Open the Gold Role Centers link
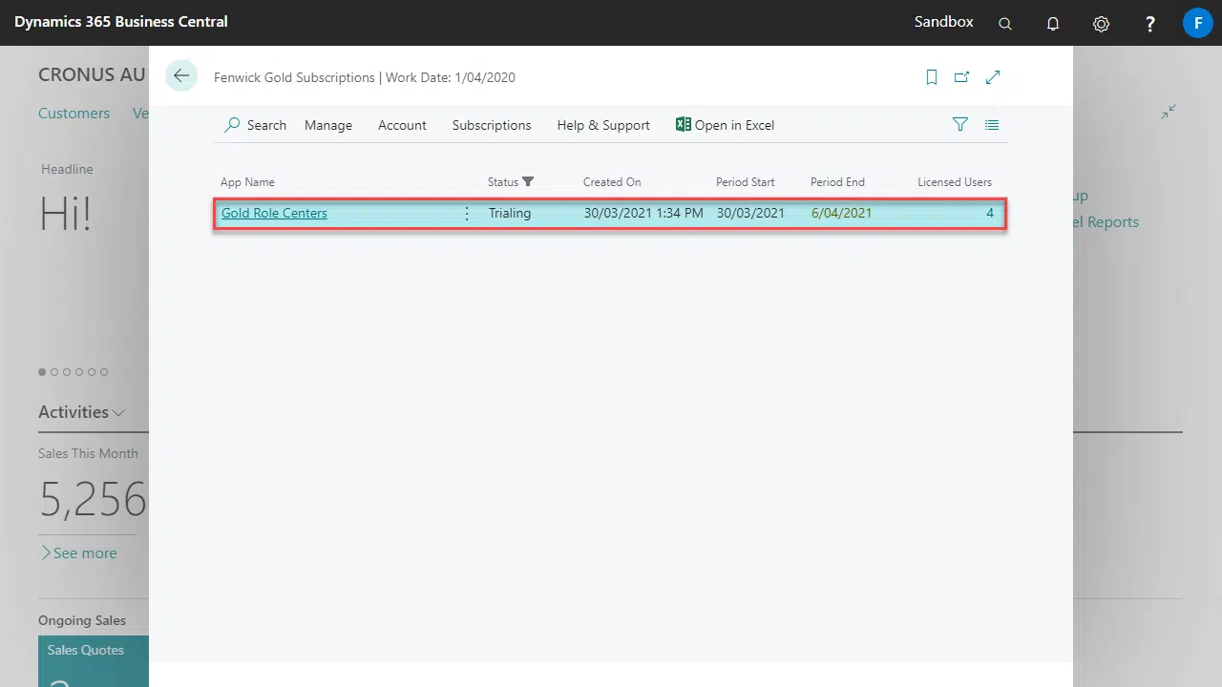The height and width of the screenshot is (687, 1222). tap(274, 214)
